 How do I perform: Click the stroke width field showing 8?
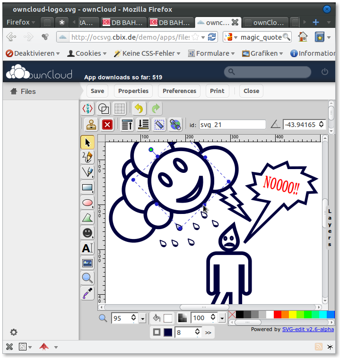tap(185, 332)
